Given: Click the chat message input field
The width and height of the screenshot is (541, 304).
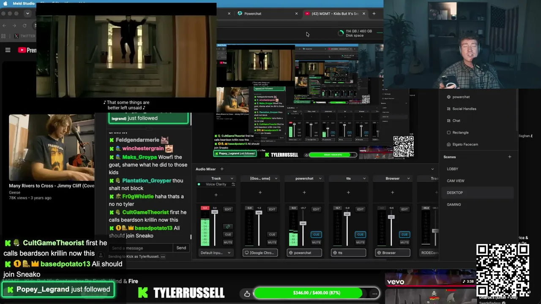Looking at the screenshot, I should 141,248.
